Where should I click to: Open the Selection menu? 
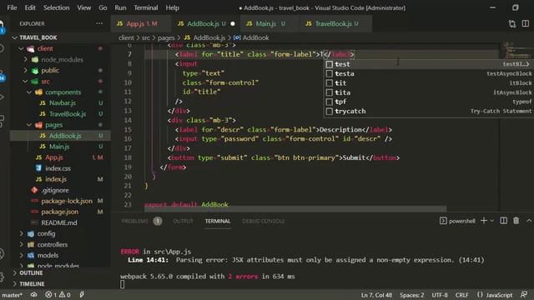[56, 7]
